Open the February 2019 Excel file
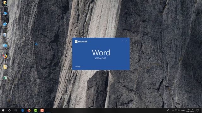Image resolution: width=202 pixels, height=113 pixels. [x=5, y=80]
